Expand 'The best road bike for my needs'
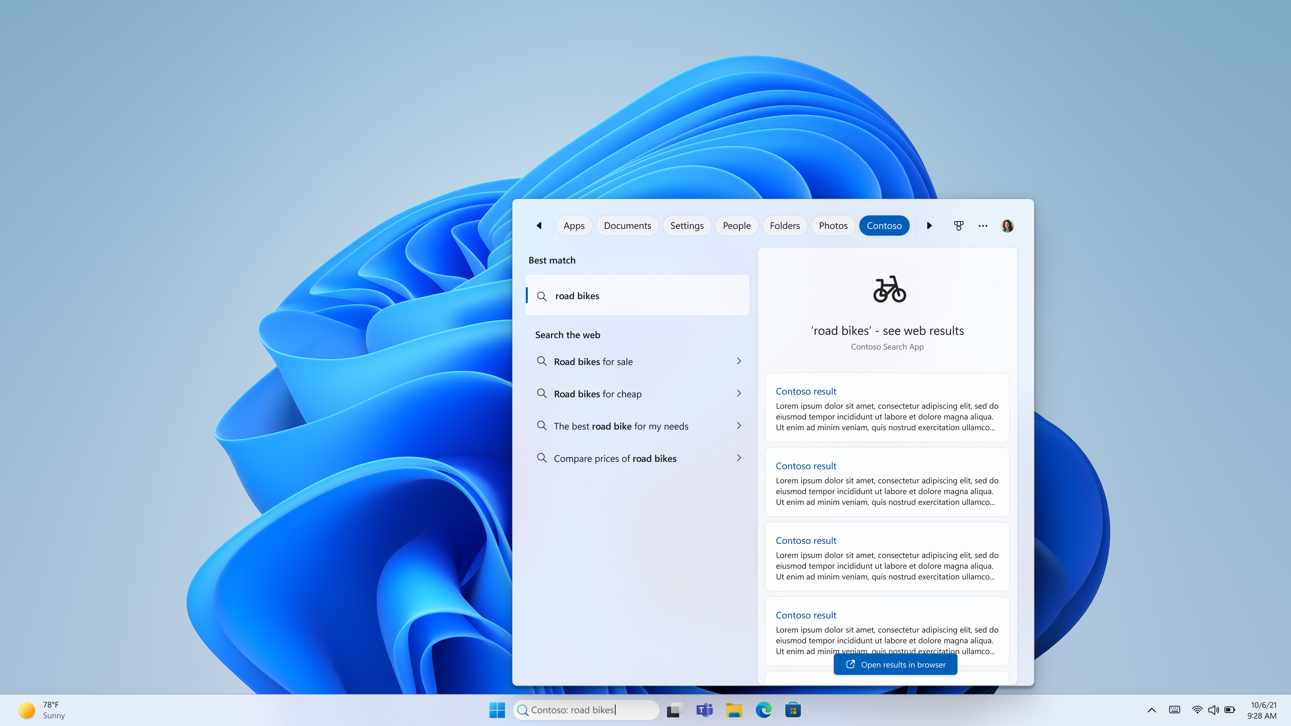The image size is (1291, 726). (x=738, y=426)
